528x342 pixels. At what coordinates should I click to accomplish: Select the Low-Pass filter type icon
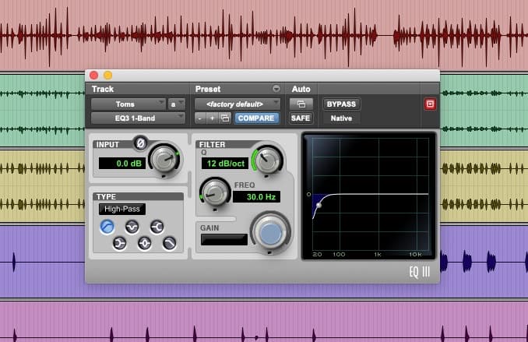tap(169, 243)
